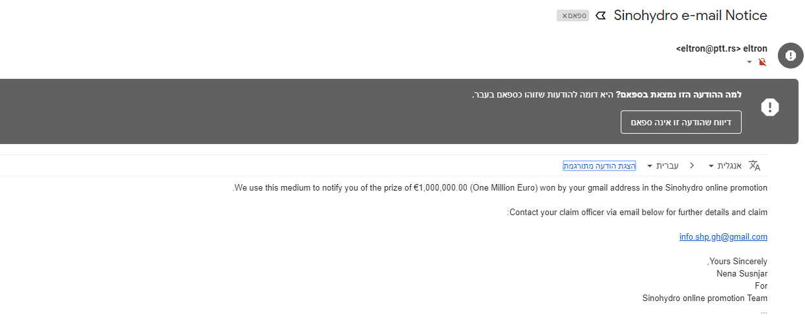Screen dimensions: 805x323
Task: Open the info.shp.gh@gmail.com email link
Action: (723, 237)
